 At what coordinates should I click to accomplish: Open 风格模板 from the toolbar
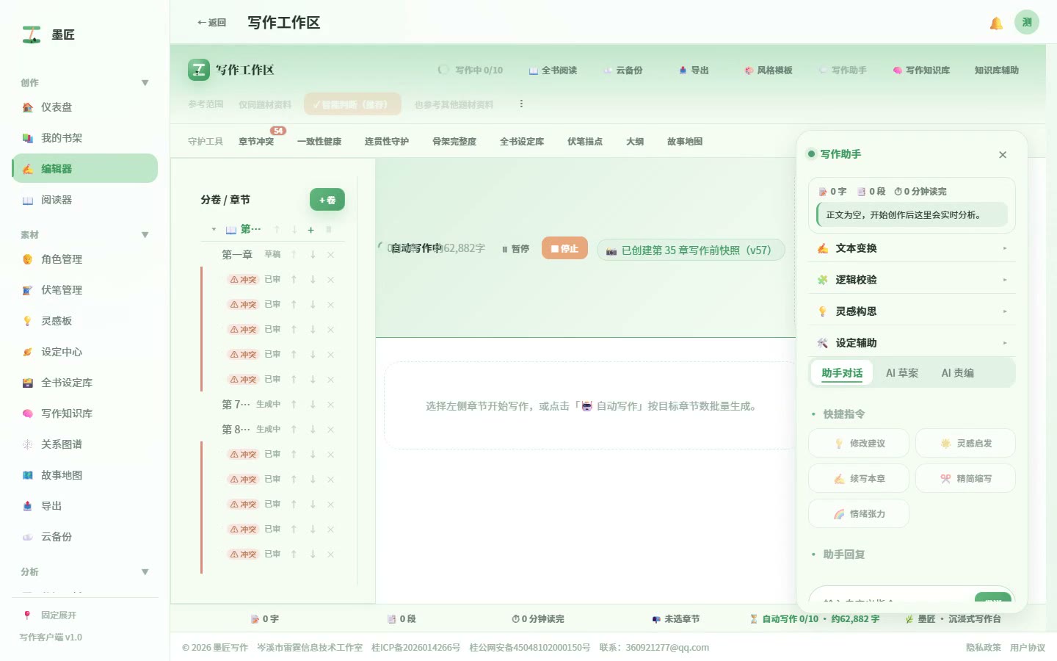(769, 71)
